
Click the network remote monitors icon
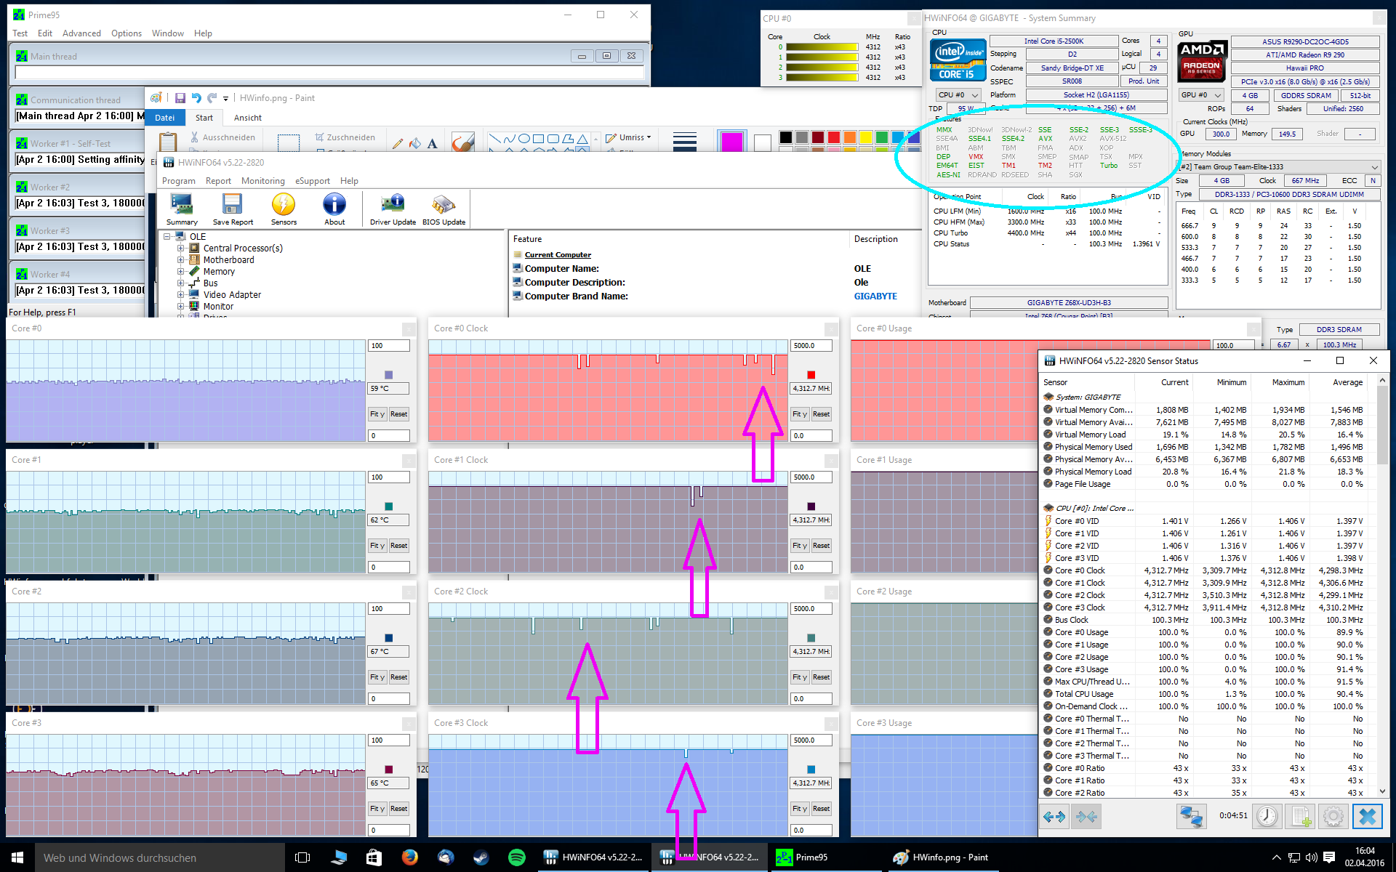coord(1191,816)
